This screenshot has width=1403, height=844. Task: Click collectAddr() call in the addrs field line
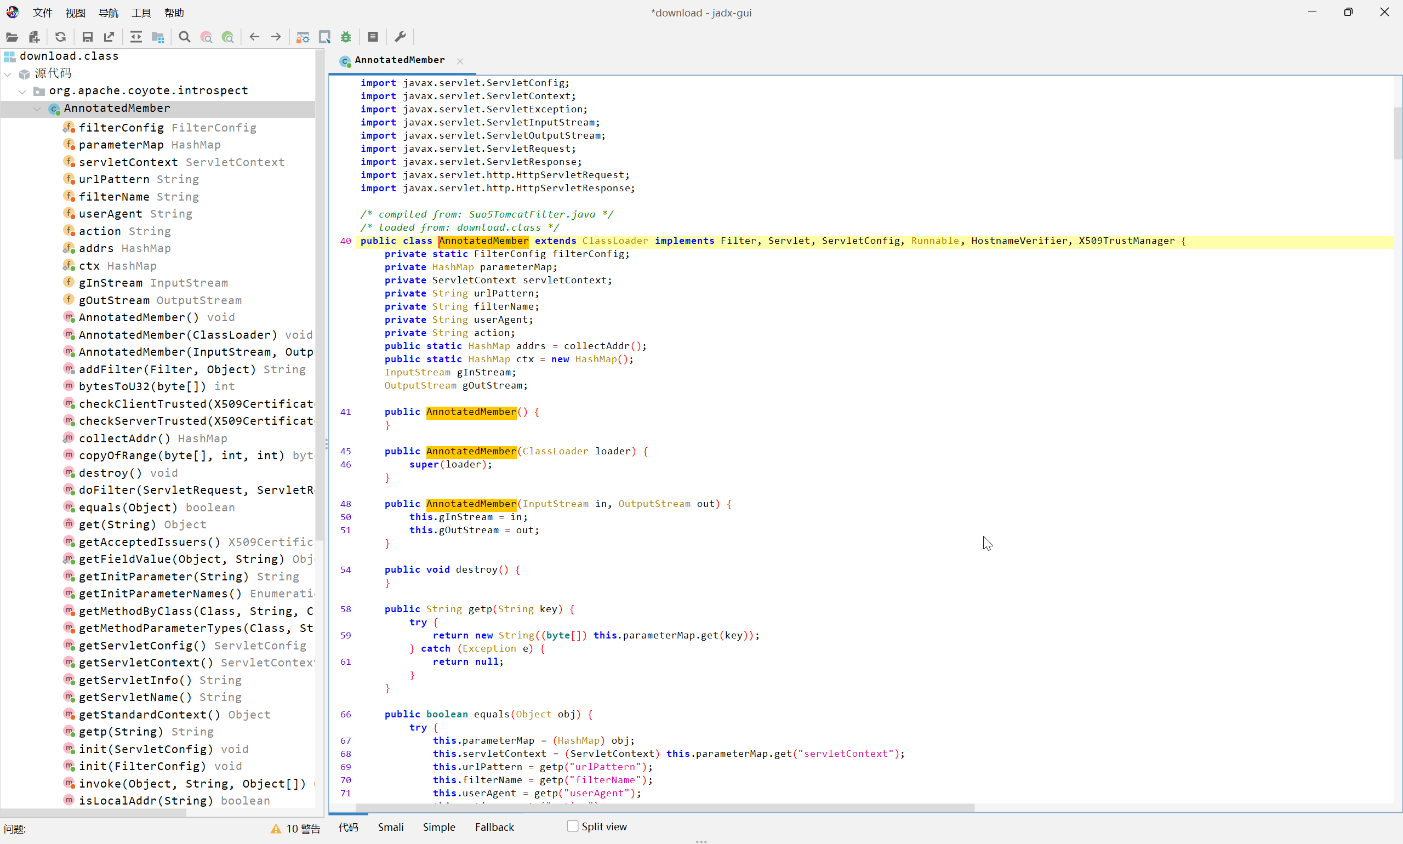point(602,346)
